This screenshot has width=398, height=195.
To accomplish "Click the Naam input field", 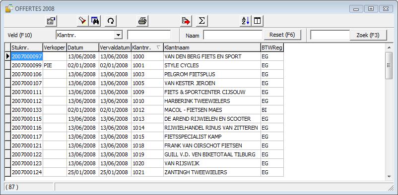I will pos(233,35).
